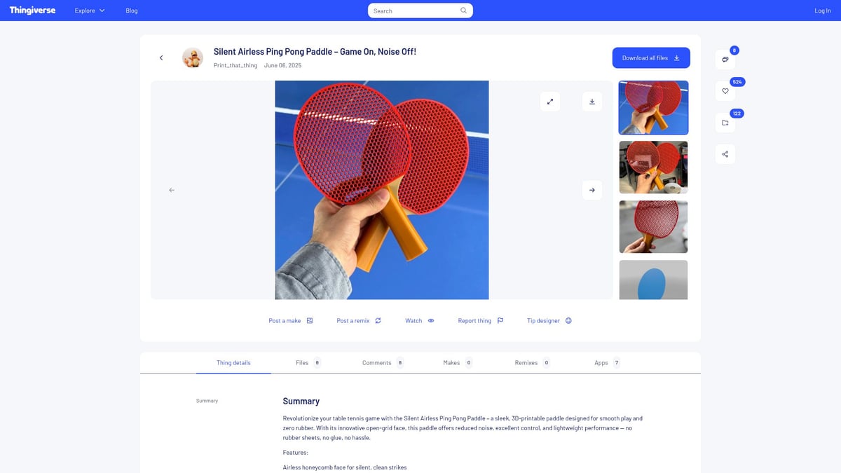Select the Apps tab
This screenshot has width=841, height=473.
[606, 363]
